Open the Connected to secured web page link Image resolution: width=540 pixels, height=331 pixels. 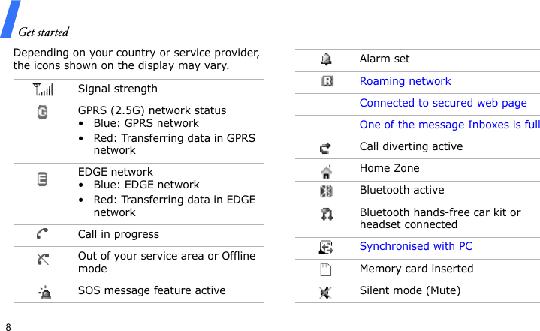tap(443, 103)
